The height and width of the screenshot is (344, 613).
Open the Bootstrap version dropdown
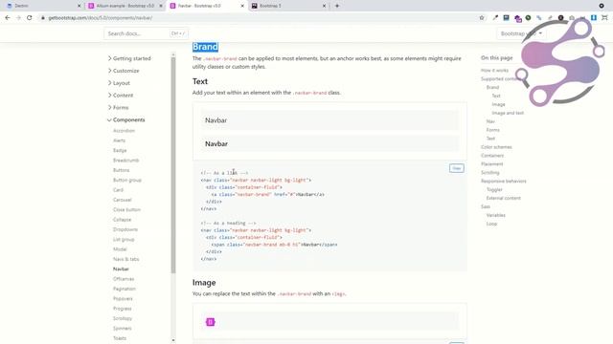coord(521,33)
